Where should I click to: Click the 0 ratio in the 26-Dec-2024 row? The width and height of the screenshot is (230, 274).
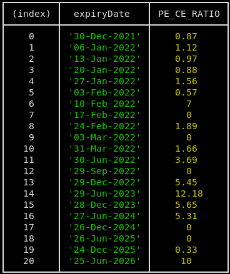click(x=189, y=227)
